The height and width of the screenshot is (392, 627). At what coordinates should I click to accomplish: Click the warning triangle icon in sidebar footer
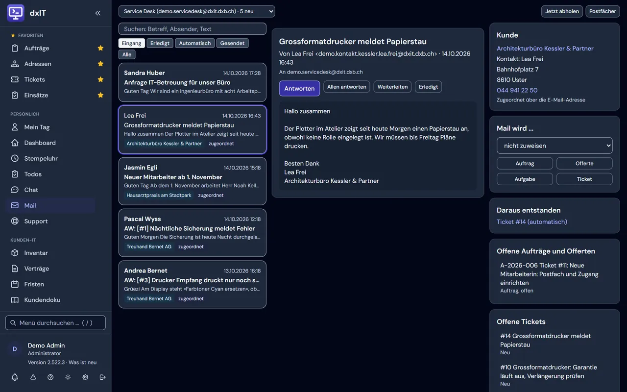coord(33,377)
